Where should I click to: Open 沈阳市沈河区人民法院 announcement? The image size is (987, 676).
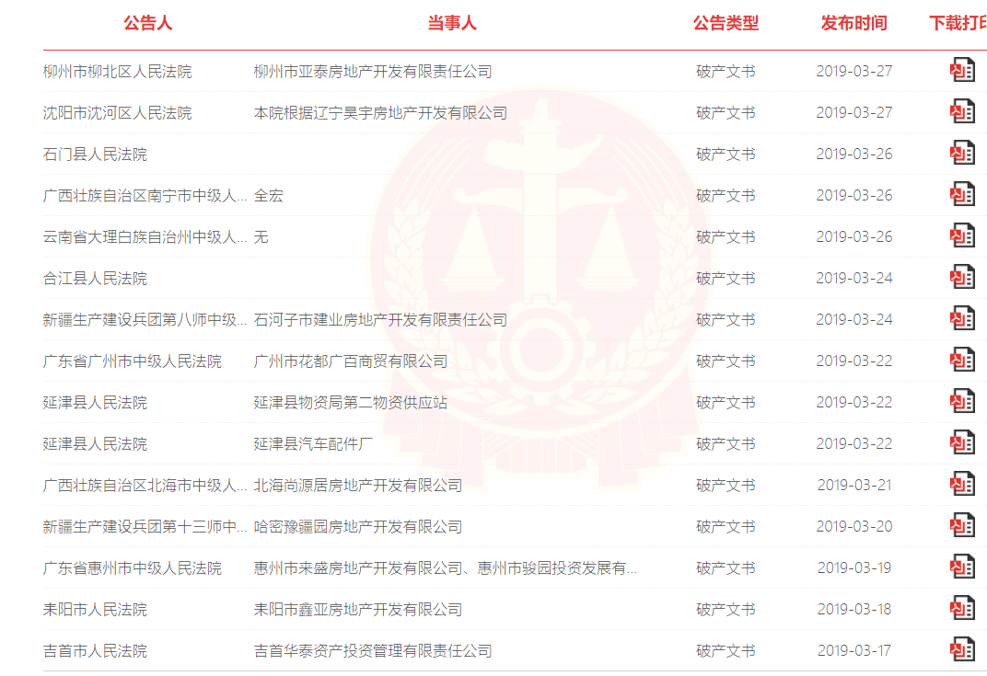(x=117, y=113)
